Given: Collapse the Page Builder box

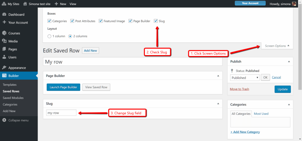Looking at the screenshot, I should 218,76.
